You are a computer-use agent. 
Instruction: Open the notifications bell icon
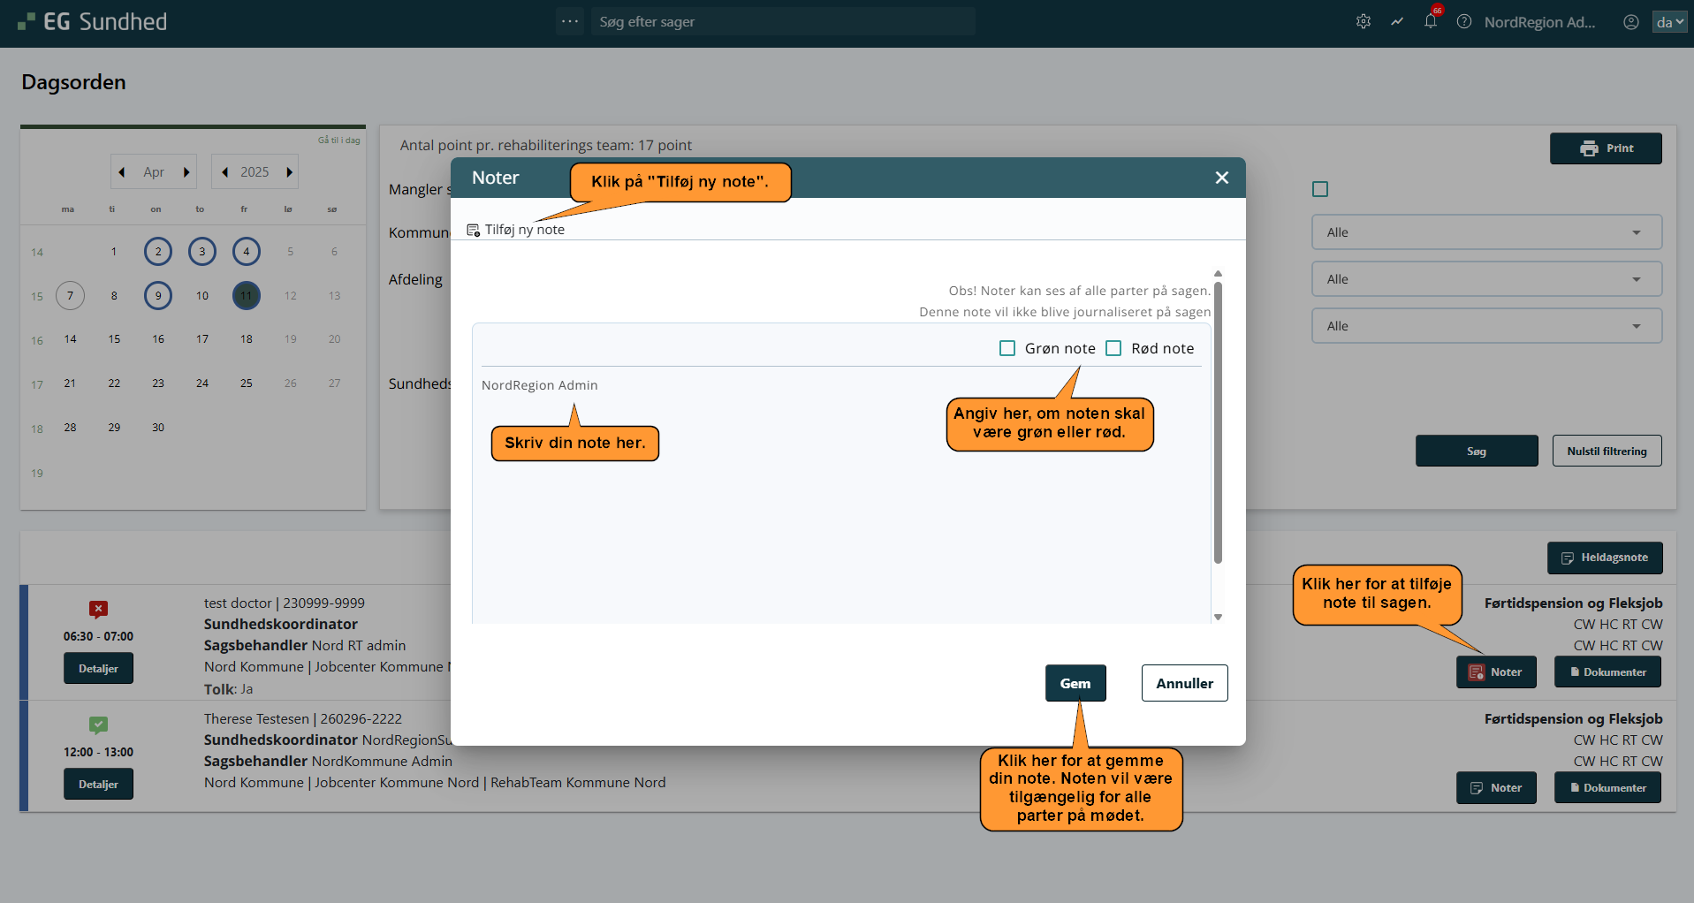[1431, 21]
